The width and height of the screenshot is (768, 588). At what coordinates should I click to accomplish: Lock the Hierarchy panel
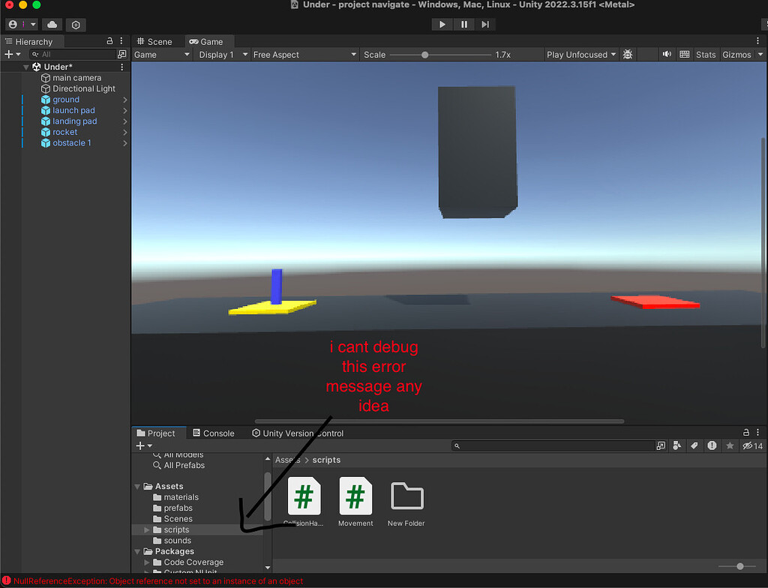coord(110,41)
